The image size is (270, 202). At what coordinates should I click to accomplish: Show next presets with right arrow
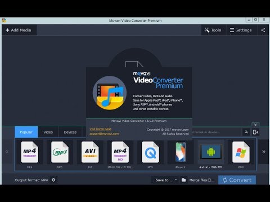point(264,151)
